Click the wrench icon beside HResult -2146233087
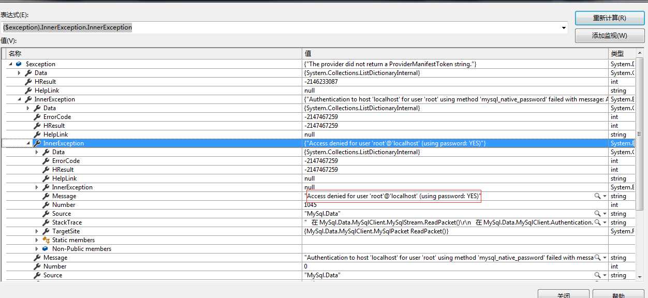The width and height of the screenshot is (648, 298). pos(28,82)
